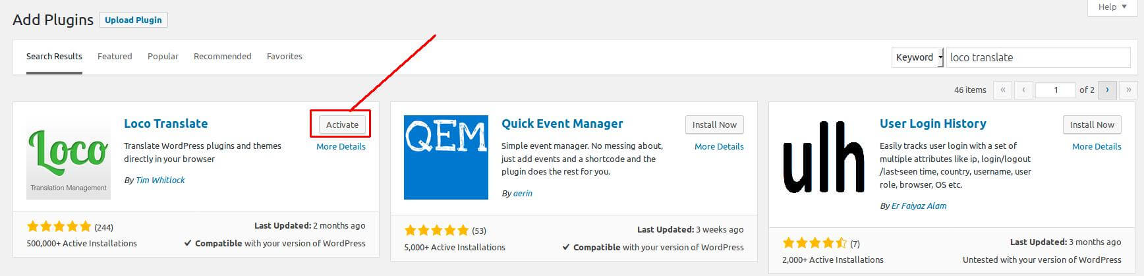Open the Favorites tab
The width and height of the screenshot is (1144, 276).
(x=284, y=57)
